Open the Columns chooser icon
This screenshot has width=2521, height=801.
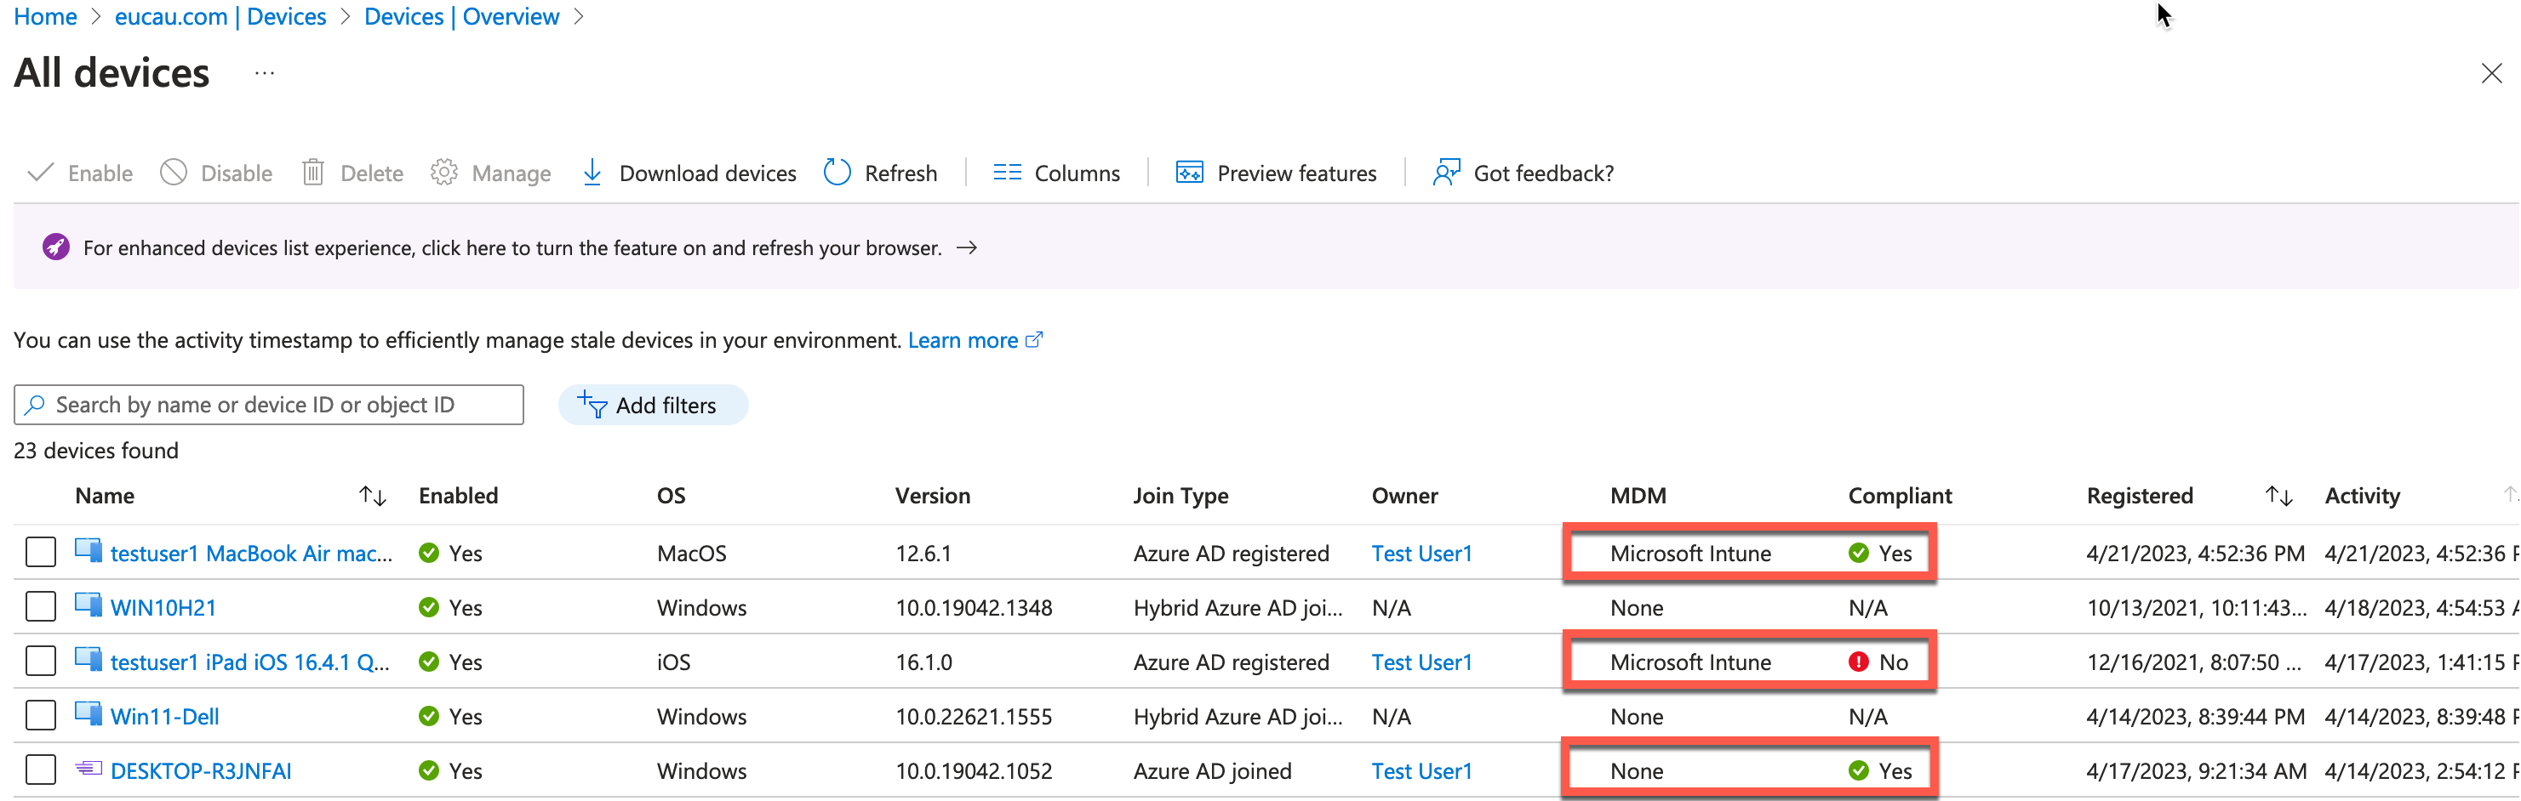click(1006, 173)
